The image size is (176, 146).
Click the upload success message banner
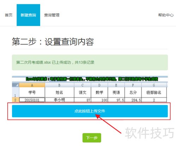point(90,62)
